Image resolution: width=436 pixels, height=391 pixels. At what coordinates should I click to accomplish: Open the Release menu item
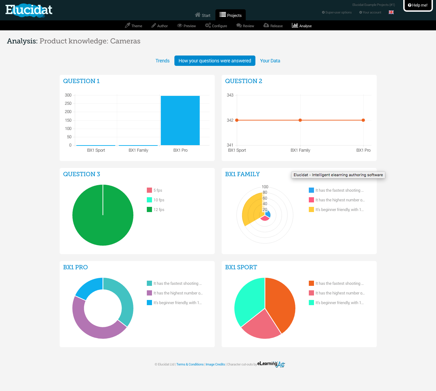(273, 26)
